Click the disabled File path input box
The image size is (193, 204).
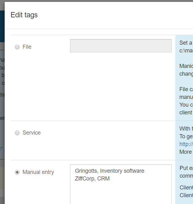121,46
